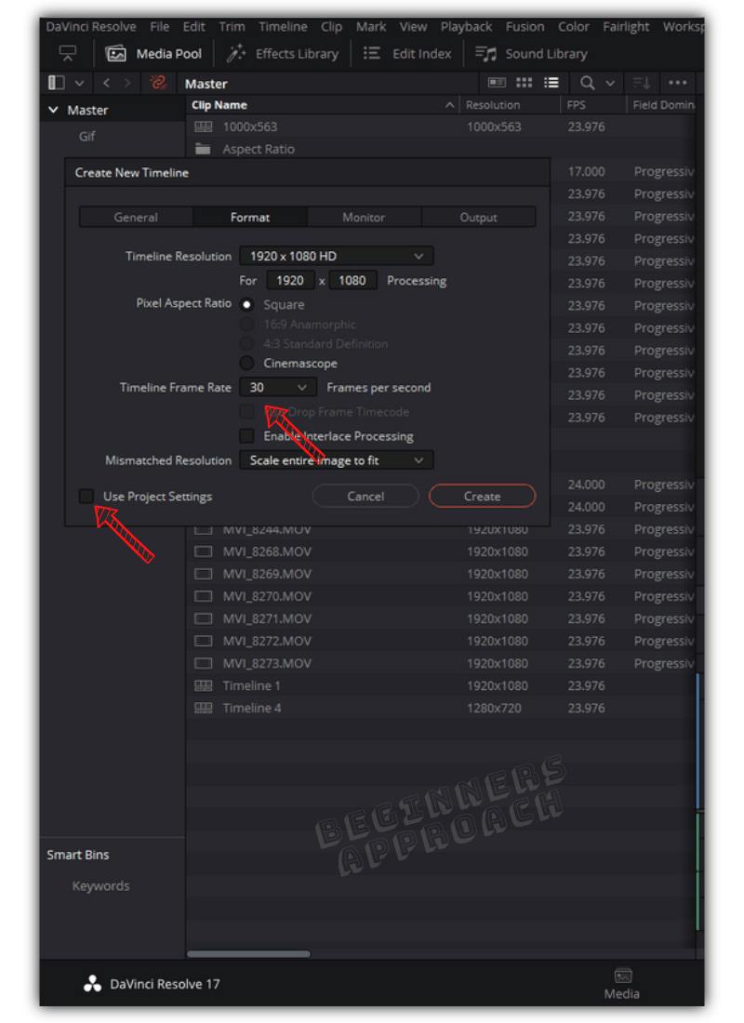
Task: Select the 4:3 Standard Definition option
Action: coord(246,344)
